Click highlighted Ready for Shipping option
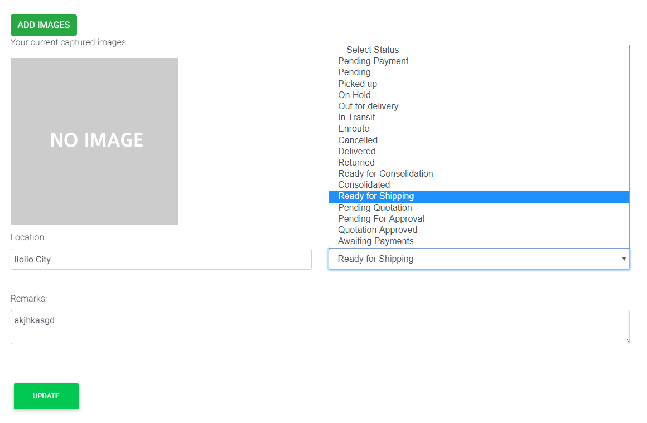Screen dimensions: 647x423 click(x=479, y=196)
